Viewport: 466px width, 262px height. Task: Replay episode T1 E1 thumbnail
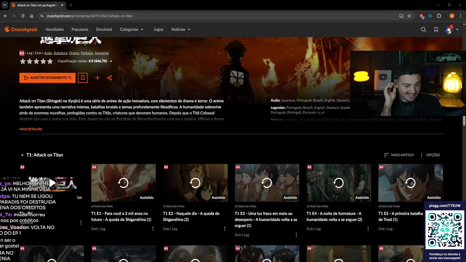click(x=123, y=183)
